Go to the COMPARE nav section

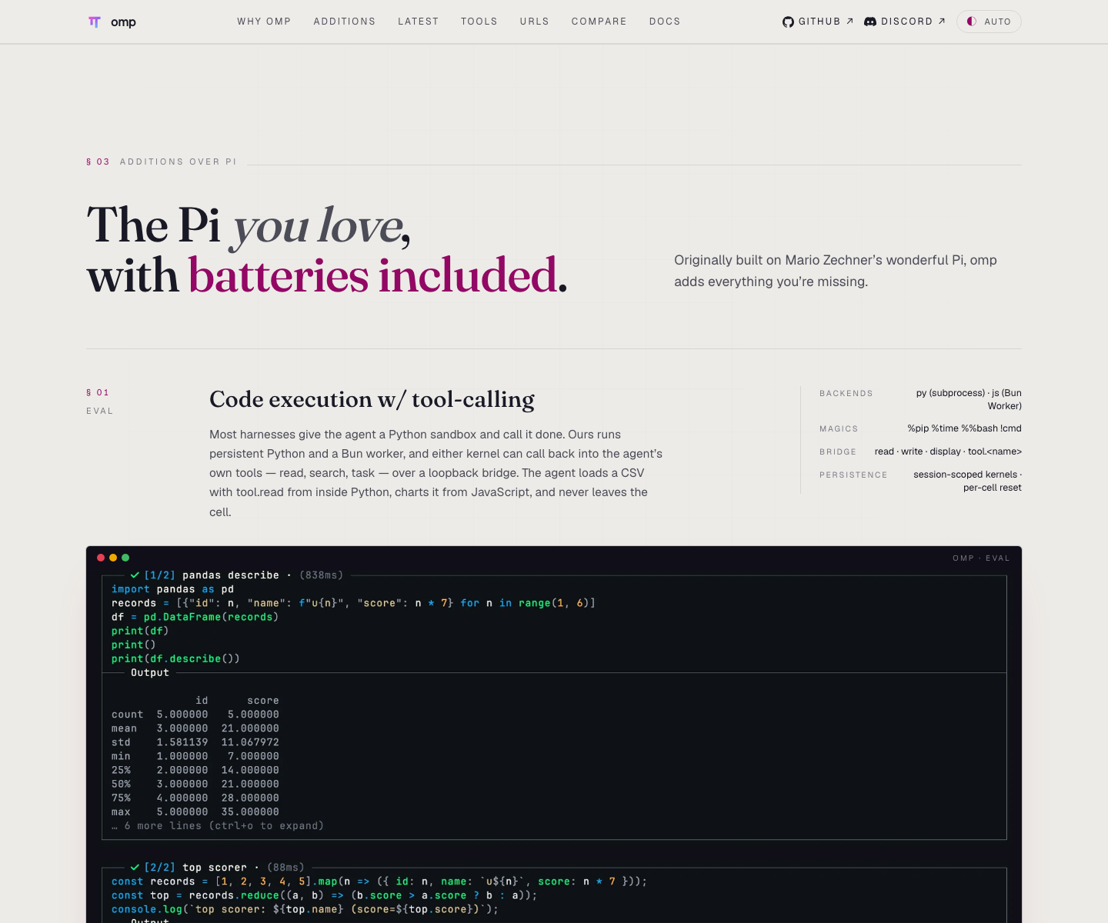(x=599, y=22)
